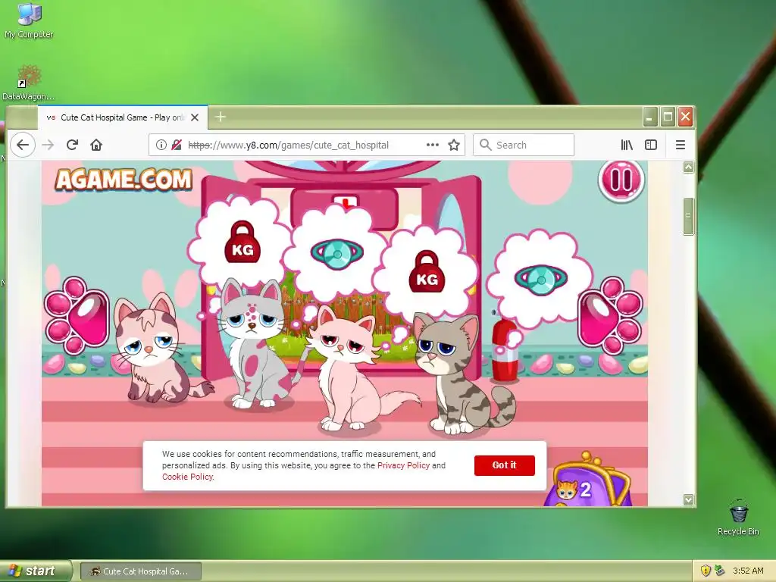This screenshot has height=582, width=776.
Task: Click the left pink paw arrow
Action: pyautogui.click(x=77, y=315)
